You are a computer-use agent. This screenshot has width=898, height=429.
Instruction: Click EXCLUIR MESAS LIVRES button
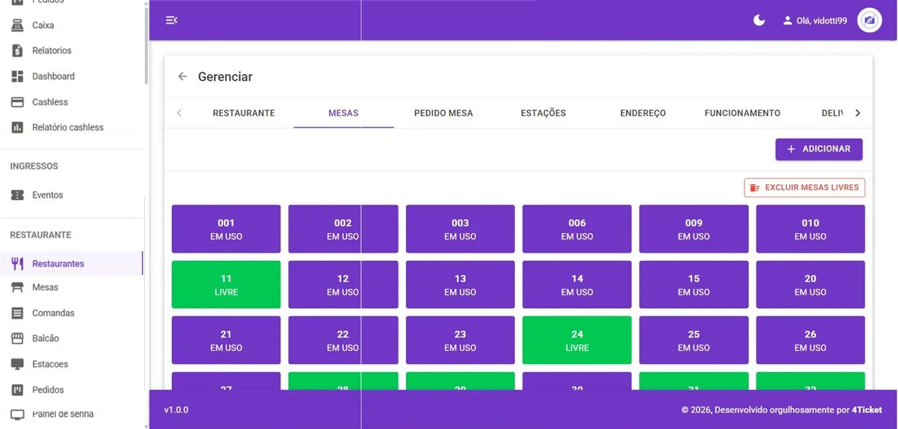pyautogui.click(x=805, y=188)
